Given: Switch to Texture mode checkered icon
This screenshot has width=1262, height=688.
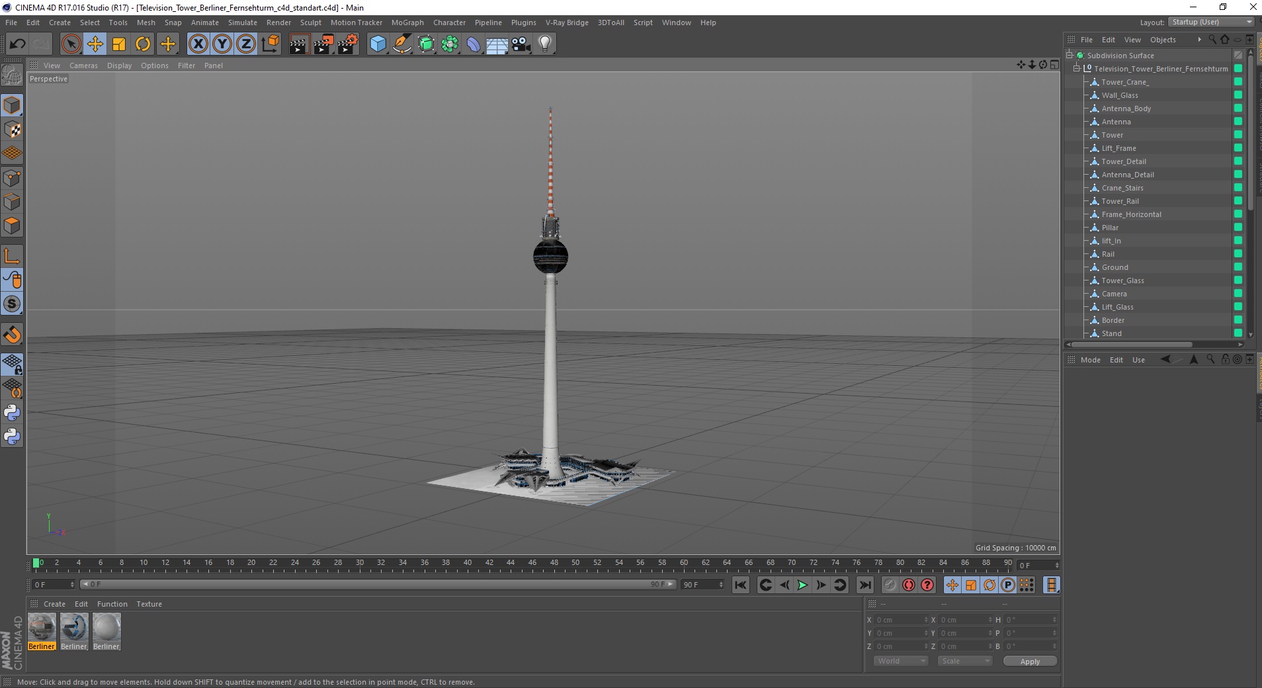Looking at the screenshot, I should pyautogui.click(x=13, y=130).
